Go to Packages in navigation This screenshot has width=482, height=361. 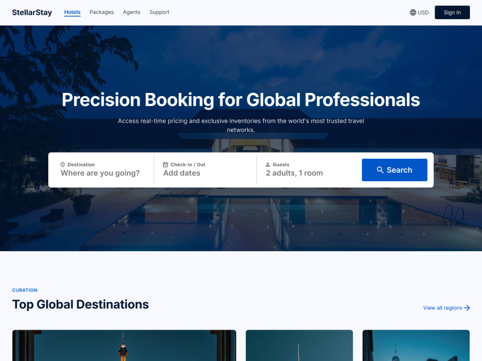pos(101,13)
